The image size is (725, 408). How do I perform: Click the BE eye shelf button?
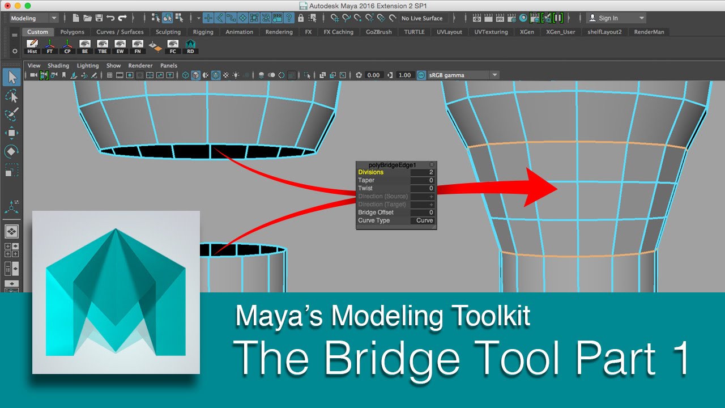click(x=85, y=46)
